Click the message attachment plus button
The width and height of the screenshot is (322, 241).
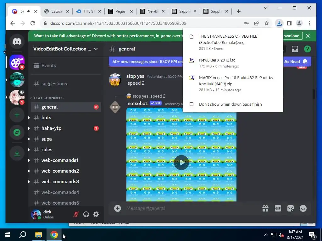pos(118,208)
